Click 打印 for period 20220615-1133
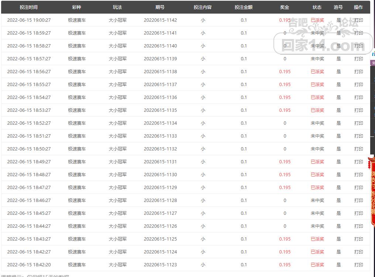Image resolution: width=375 pixels, height=277 pixels. coord(358,136)
